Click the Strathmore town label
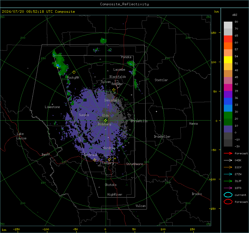Viewport: 249px width, 233px height. pyautogui.click(x=134, y=164)
